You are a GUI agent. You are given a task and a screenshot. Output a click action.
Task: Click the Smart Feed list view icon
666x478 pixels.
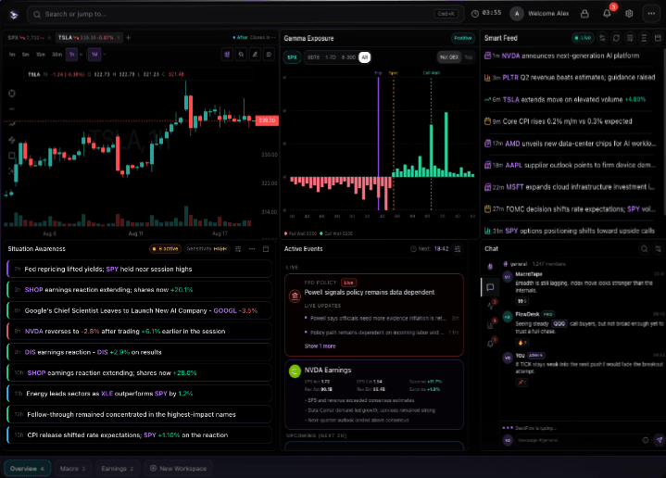point(645,38)
